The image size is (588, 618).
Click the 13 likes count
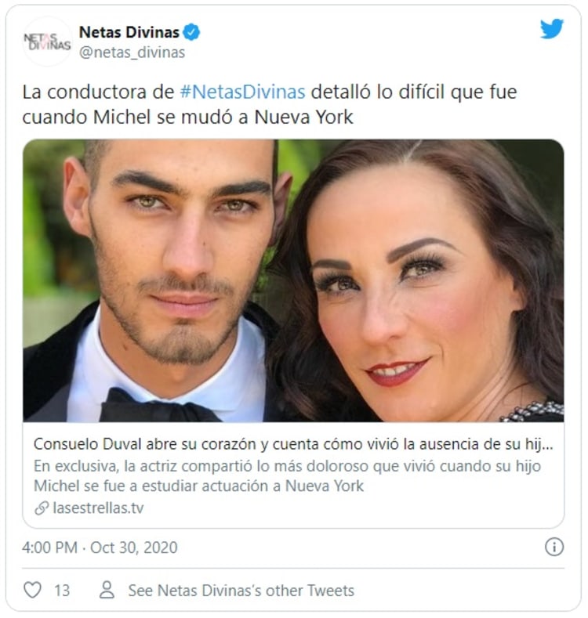pos(62,591)
